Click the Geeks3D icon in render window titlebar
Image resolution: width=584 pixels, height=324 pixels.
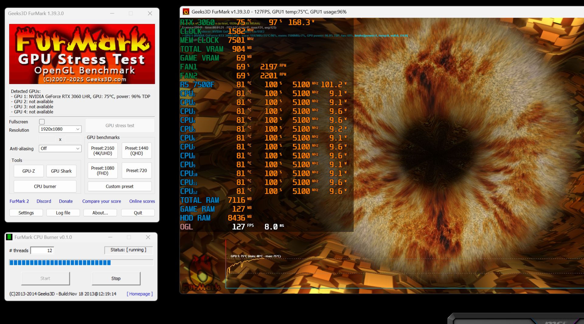click(x=186, y=12)
